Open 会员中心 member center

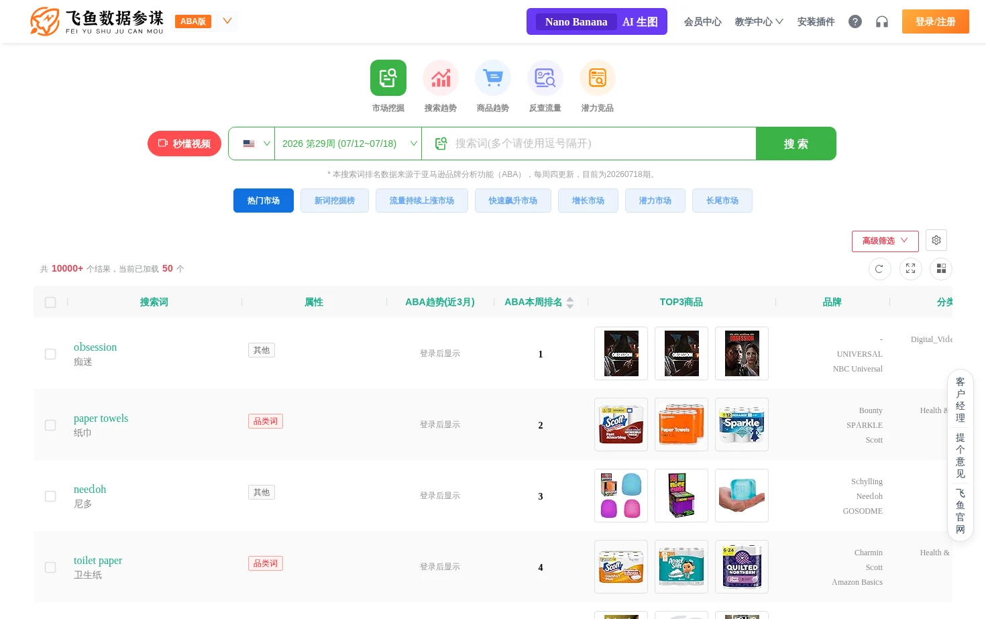702,21
